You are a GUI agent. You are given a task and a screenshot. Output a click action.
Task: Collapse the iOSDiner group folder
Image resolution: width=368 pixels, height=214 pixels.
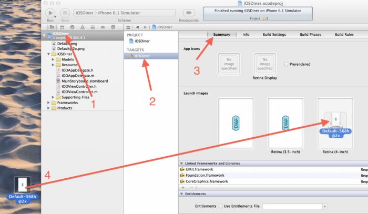pyautogui.click(x=48, y=54)
